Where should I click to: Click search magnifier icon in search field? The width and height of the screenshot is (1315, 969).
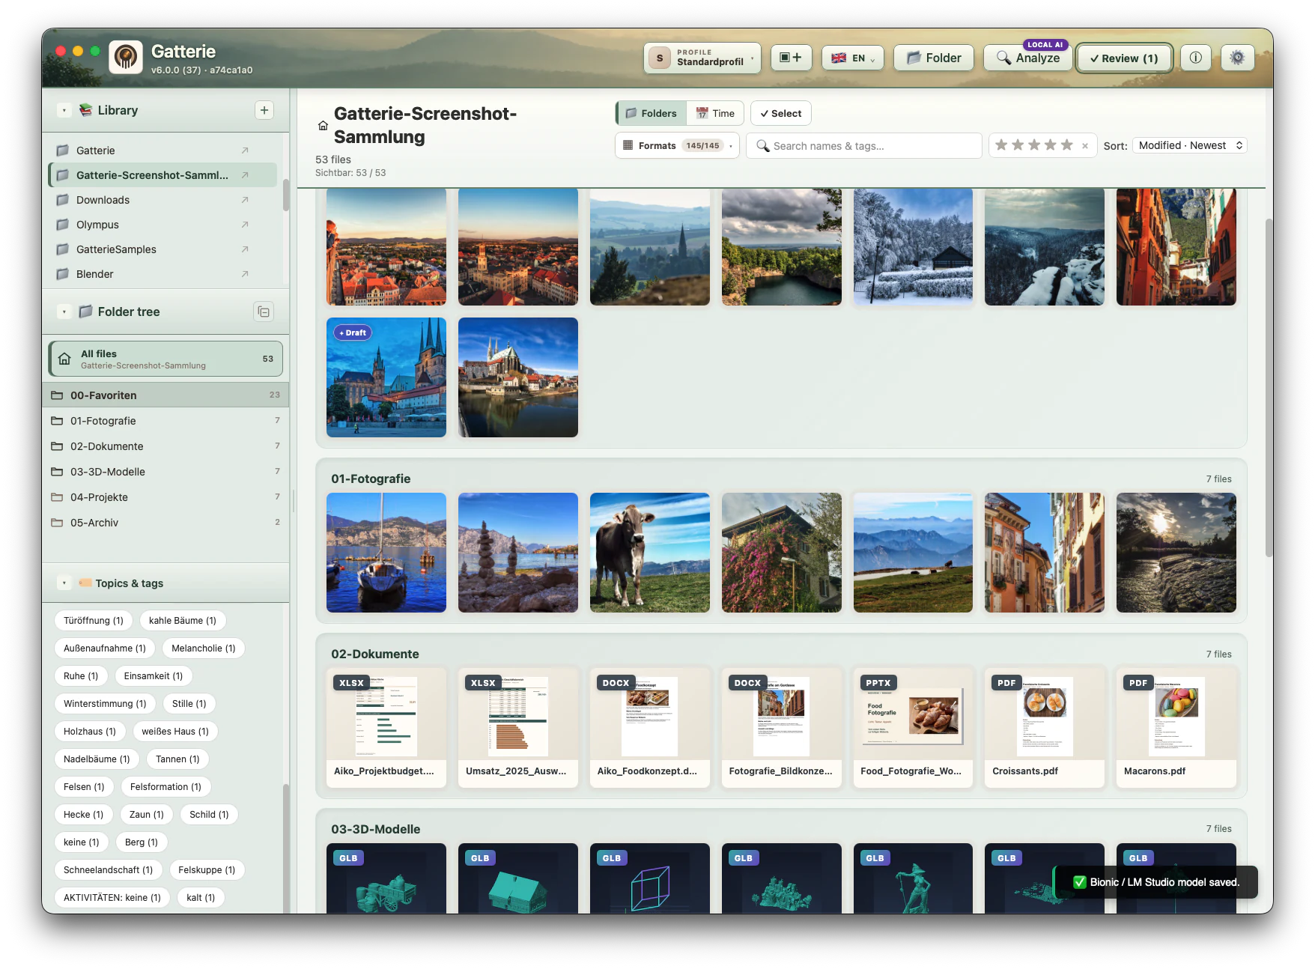[x=762, y=146]
